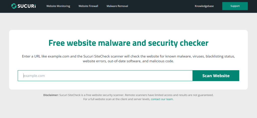Click the SUCURI wordmark in the header
Viewport: 257px width, 118px height.
(x=26, y=6)
